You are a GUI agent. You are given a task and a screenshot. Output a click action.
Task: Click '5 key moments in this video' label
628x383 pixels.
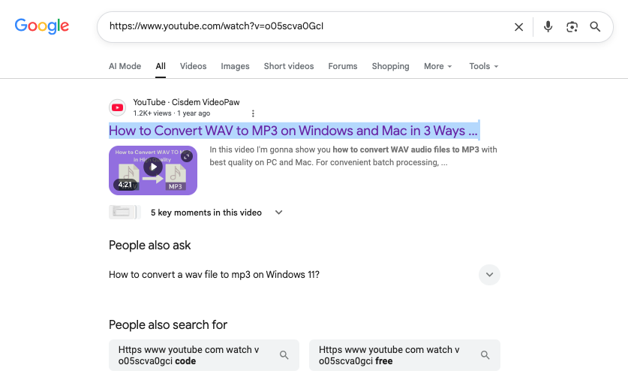tap(206, 213)
